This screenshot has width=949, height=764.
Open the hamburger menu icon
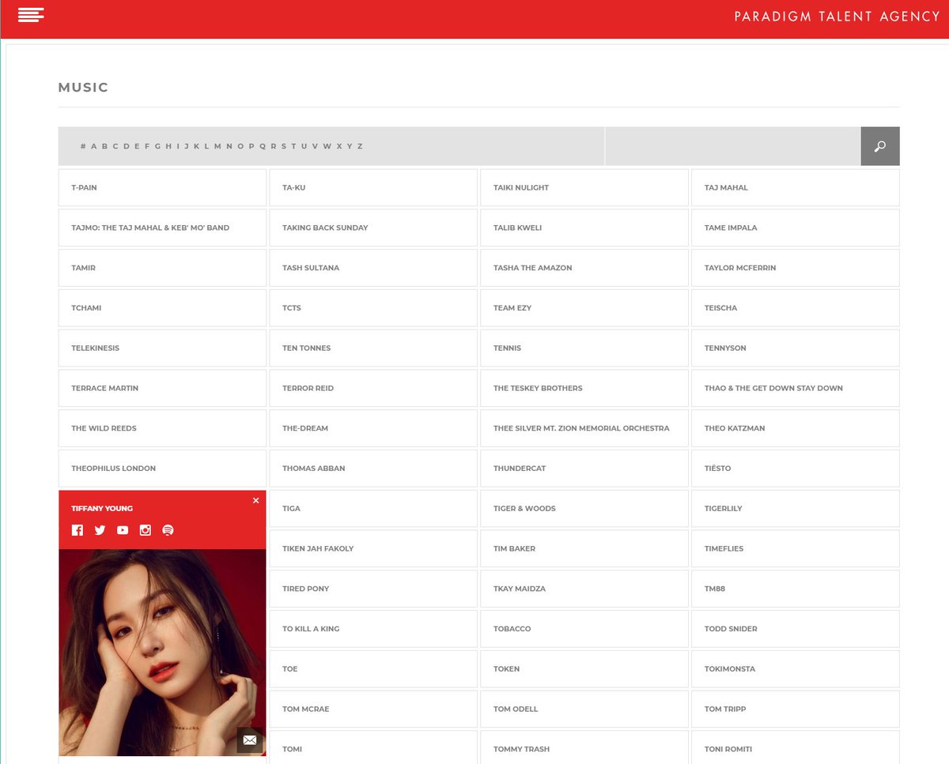(30, 14)
